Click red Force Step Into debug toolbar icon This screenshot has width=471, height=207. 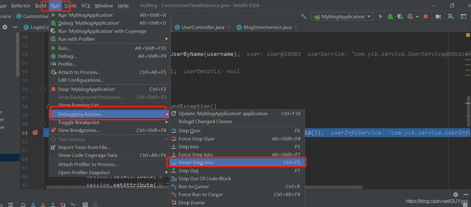click(x=43, y=205)
